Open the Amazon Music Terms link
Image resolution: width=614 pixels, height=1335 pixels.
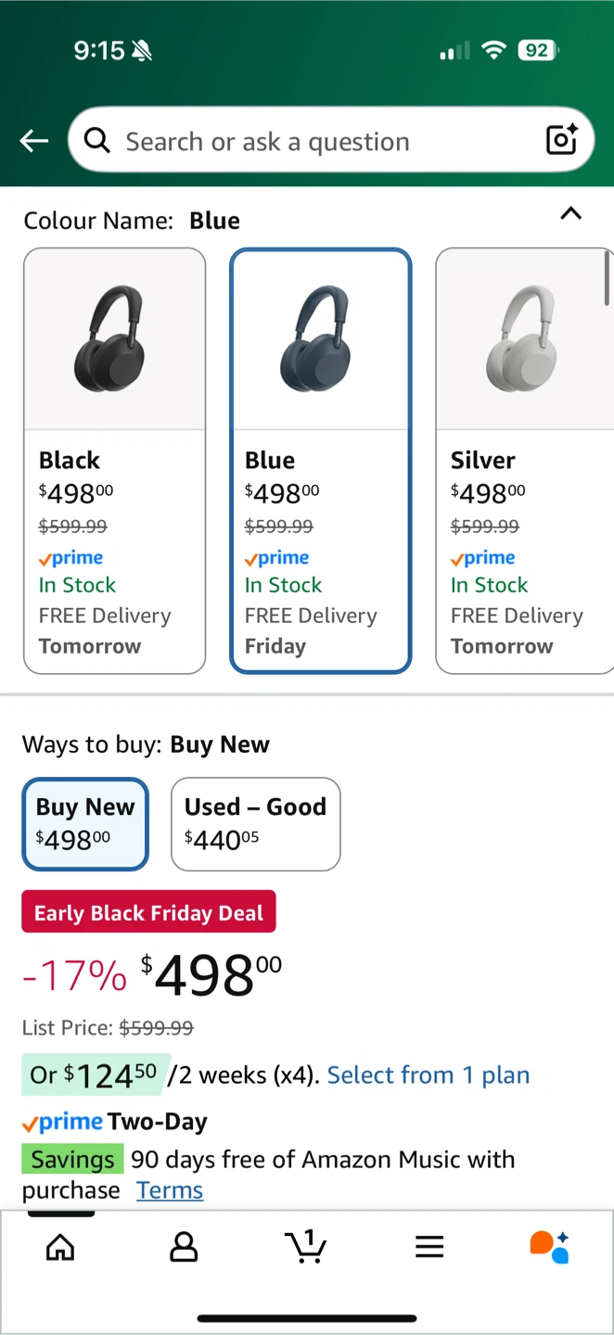(x=170, y=1190)
